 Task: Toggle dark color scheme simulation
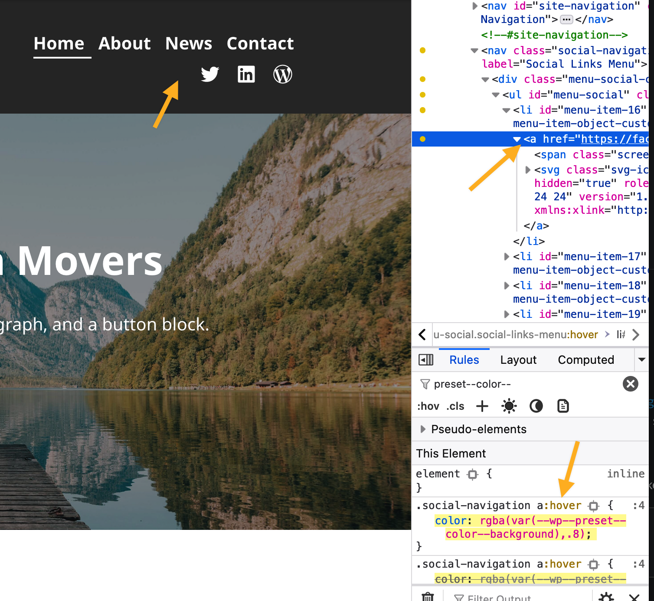[x=536, y=406]
